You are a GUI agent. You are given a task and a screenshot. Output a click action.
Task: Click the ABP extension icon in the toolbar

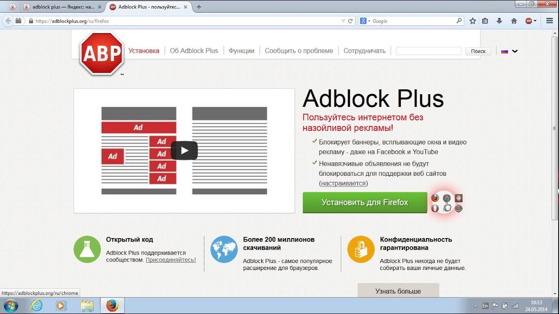[x=528, y=21]
